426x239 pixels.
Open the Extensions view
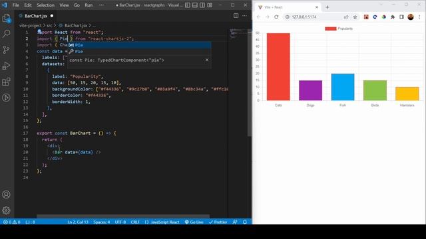[x=6, y=82]
